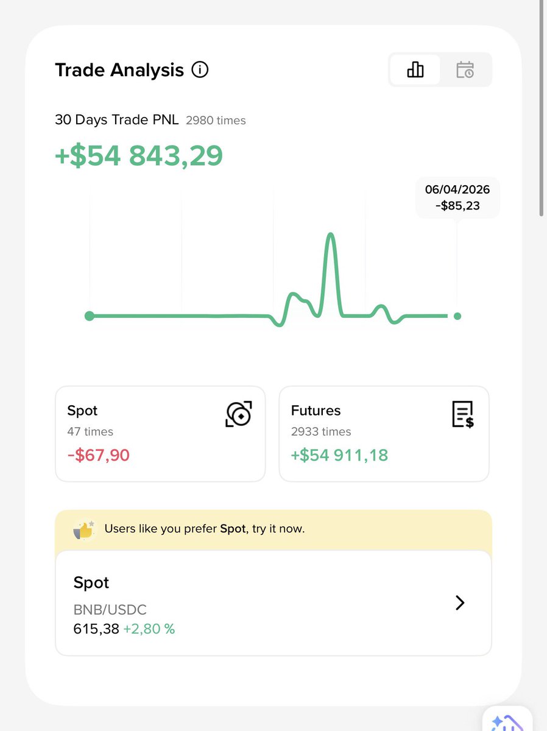Click the 30 Days Trade PNL label

tap(117, 120)
